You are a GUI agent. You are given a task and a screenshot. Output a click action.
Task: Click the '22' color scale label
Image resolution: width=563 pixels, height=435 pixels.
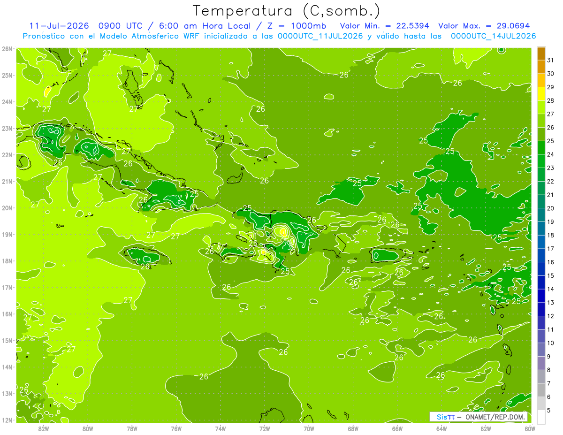point(551,181)
